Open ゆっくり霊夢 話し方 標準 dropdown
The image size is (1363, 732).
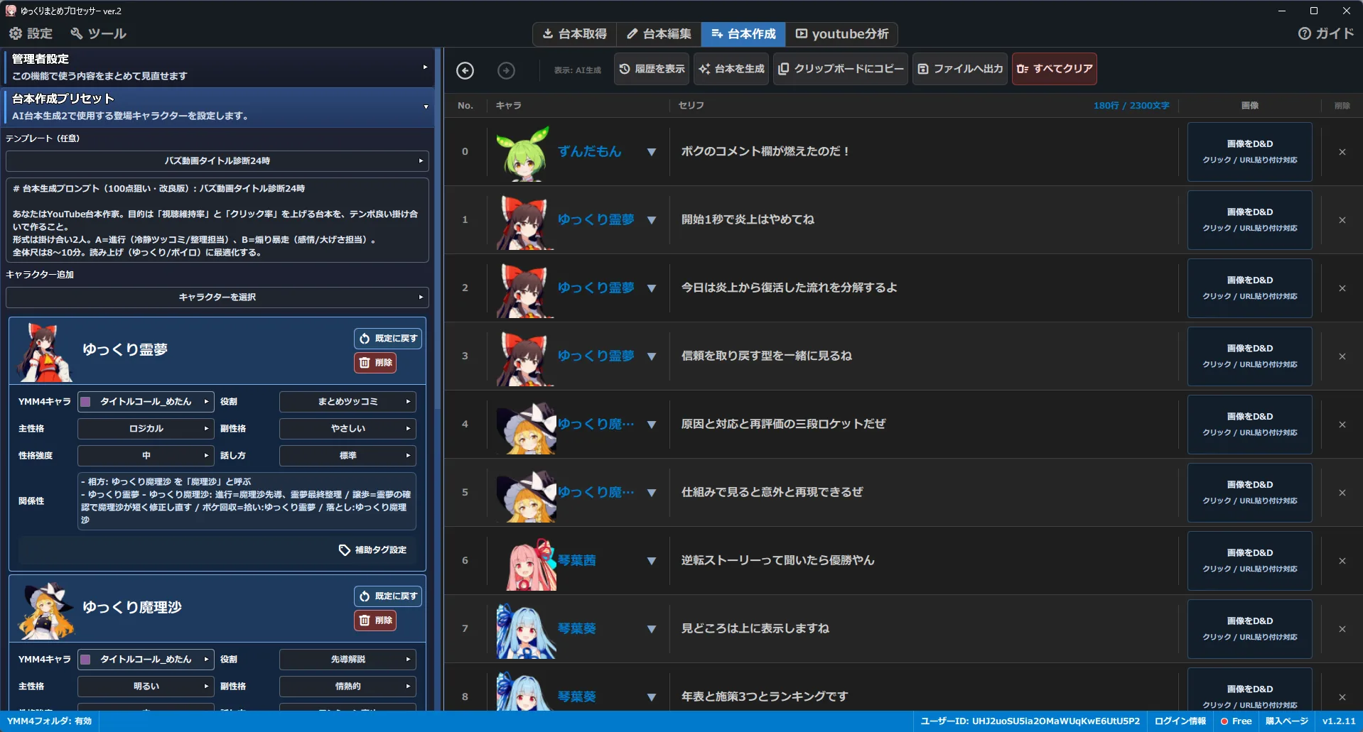[348, 456]
